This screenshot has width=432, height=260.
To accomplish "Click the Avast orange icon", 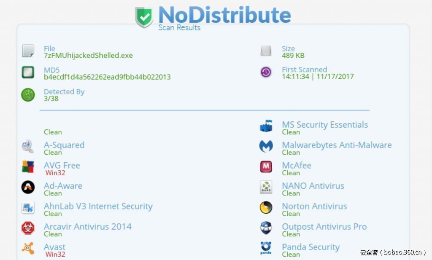I will point(28,249).
